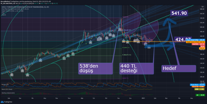Image resolution: width=207 pixels, height=104 pixels.
Task: Select the Super trend V indicator legend
Action: coord(12,11)
